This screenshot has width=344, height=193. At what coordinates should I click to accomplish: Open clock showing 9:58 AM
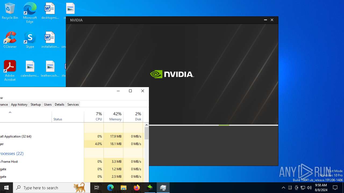coord(321,188)
